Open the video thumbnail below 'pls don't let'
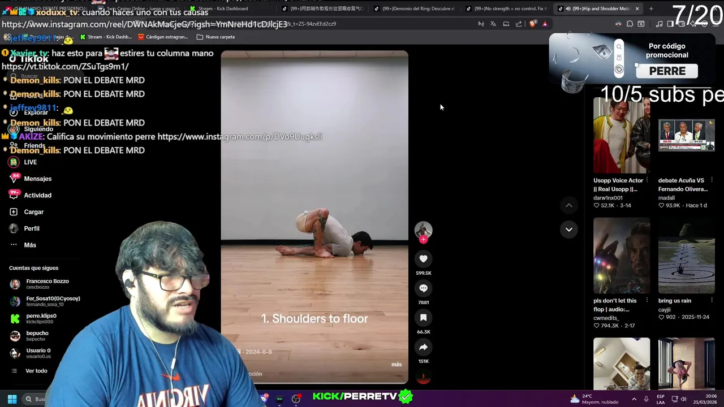The height and width of the screenshot is (407, 724). click(622, 364)
